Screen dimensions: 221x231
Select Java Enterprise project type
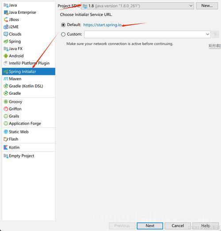click(23, 12)
